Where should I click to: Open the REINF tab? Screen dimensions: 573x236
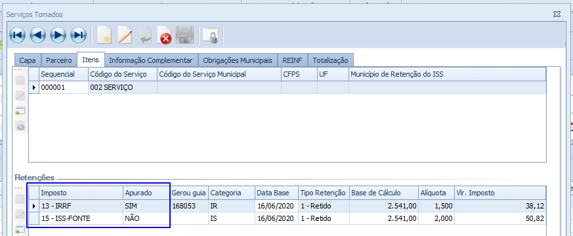[292, 60]
